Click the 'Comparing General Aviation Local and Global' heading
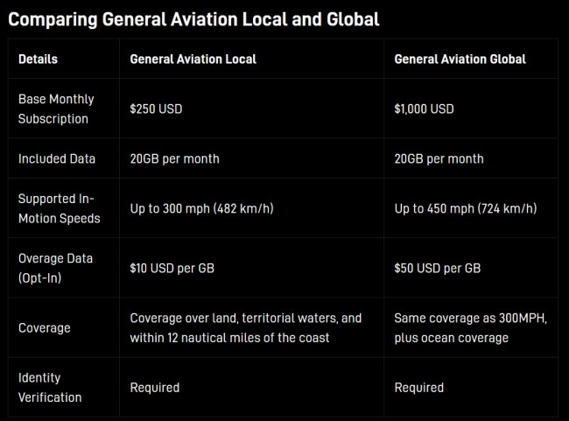 coord(193,19)
